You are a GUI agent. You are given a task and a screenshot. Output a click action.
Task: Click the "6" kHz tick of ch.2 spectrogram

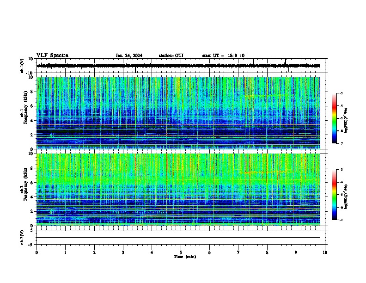point(32,182)
